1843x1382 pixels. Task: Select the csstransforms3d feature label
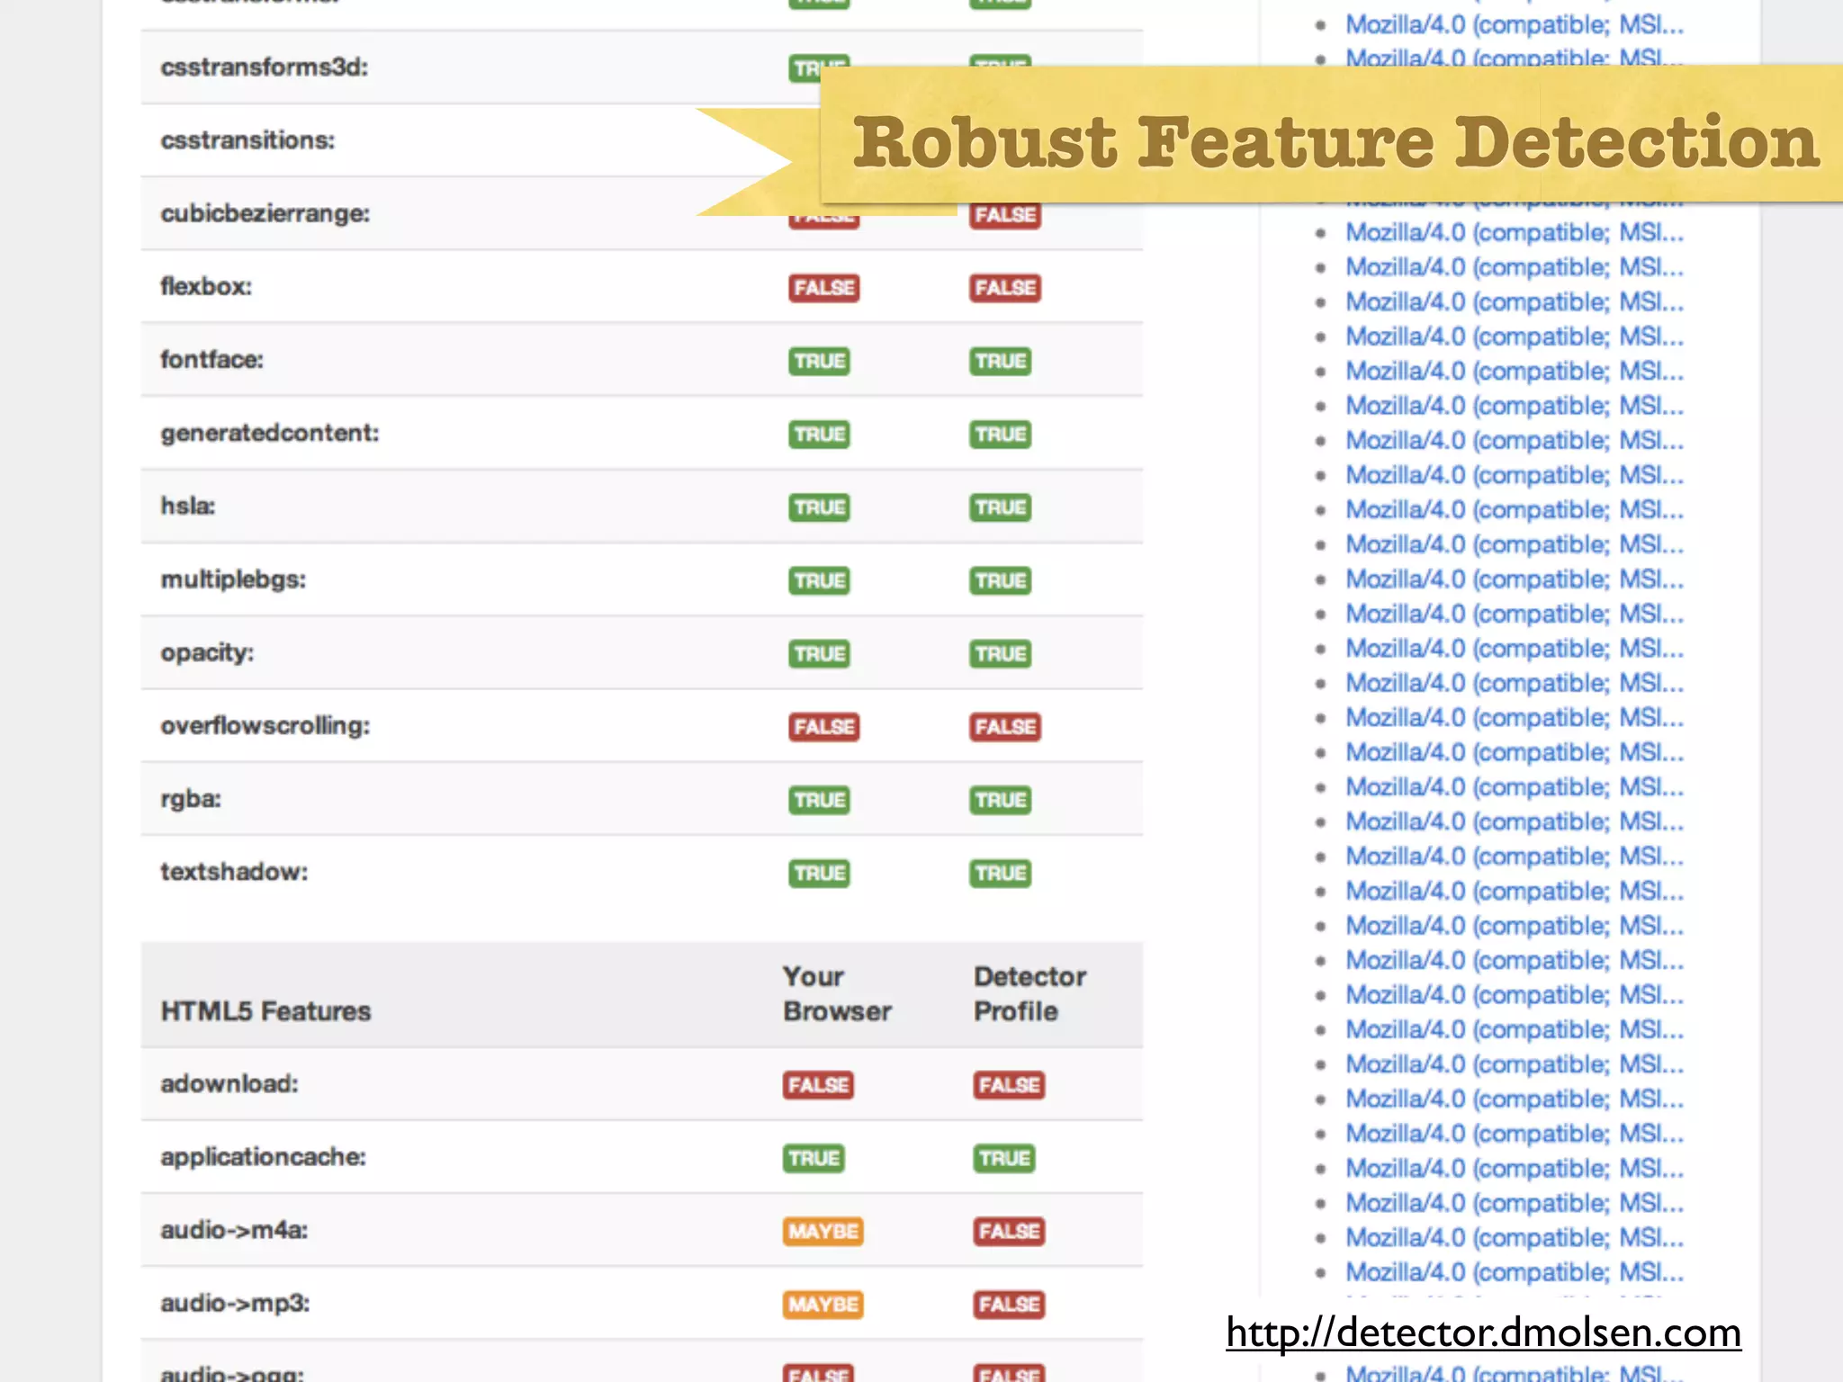[x=264, y=67]
